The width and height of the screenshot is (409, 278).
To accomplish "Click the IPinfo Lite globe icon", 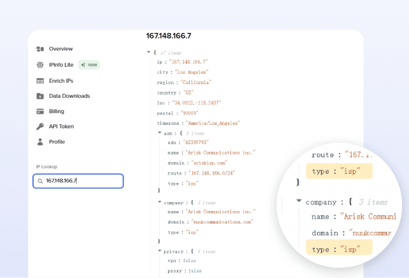I will coord(40,65).
